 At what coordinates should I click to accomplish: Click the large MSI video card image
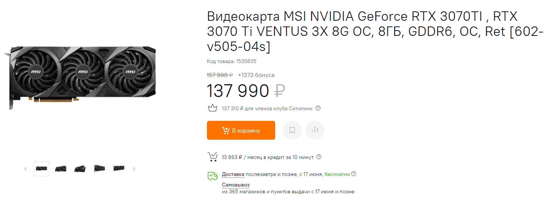(82, 76)
